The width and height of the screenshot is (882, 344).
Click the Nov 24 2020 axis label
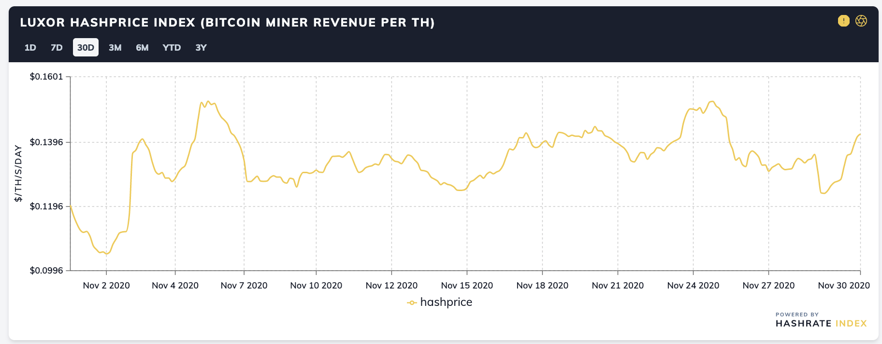pyautogui.click(x=693, y=286)
